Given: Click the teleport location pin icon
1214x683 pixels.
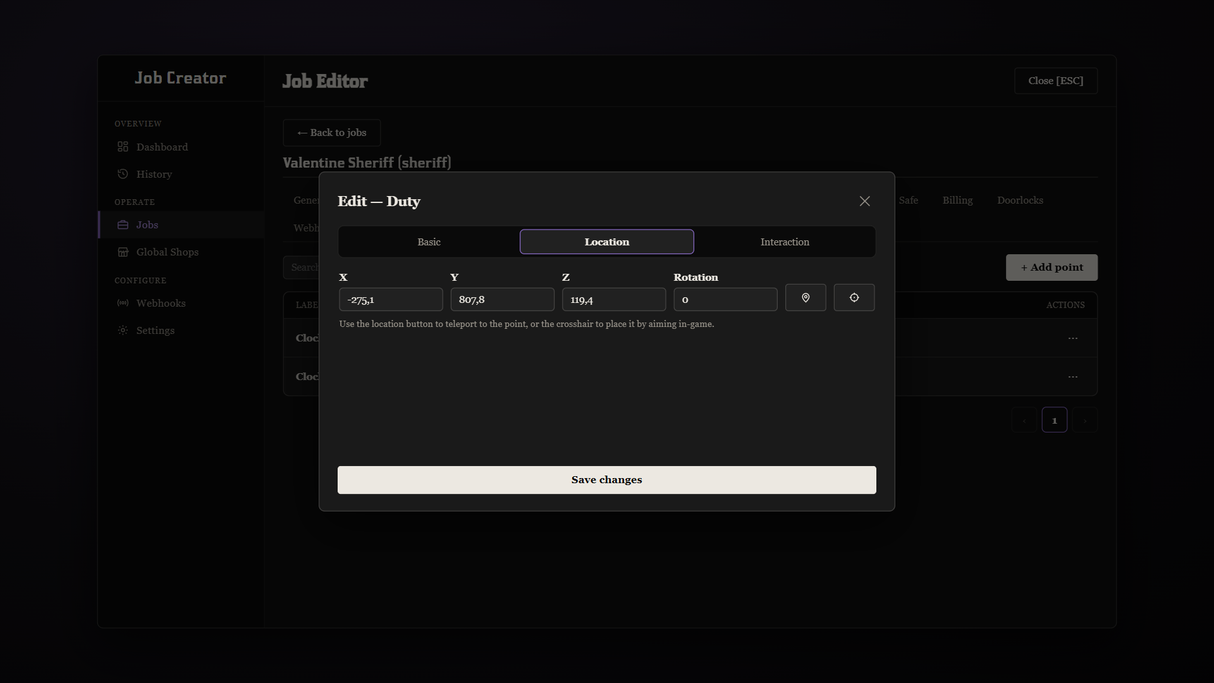Looking at the screenshot, I should (x=806, y=298).
